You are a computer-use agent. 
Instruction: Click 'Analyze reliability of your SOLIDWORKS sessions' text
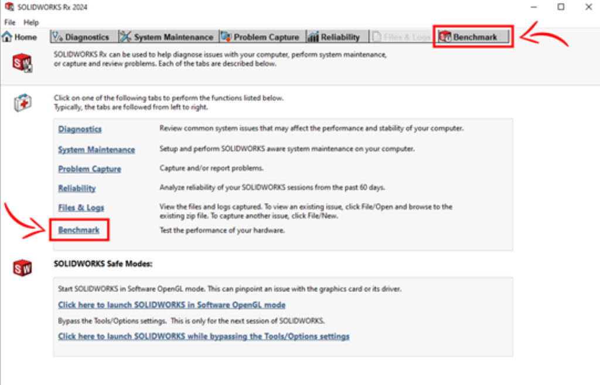(272, 187)
